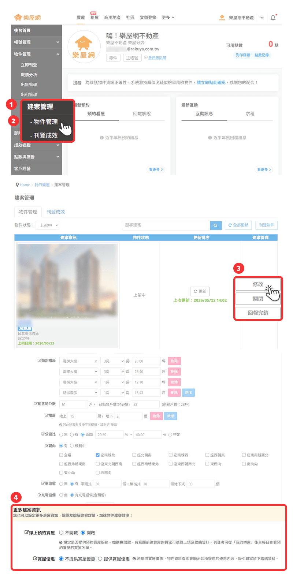Open the notification bell
Screen dimensions: 293x579
[273, 18]
